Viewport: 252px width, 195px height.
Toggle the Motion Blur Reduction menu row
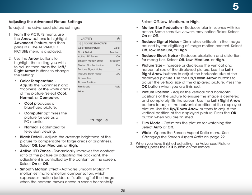click(99, 65)
